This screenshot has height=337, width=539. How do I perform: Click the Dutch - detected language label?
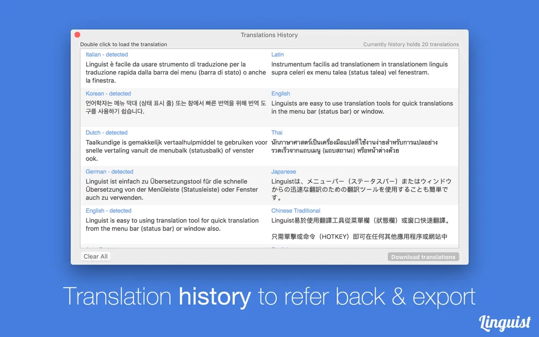(106, 132)
